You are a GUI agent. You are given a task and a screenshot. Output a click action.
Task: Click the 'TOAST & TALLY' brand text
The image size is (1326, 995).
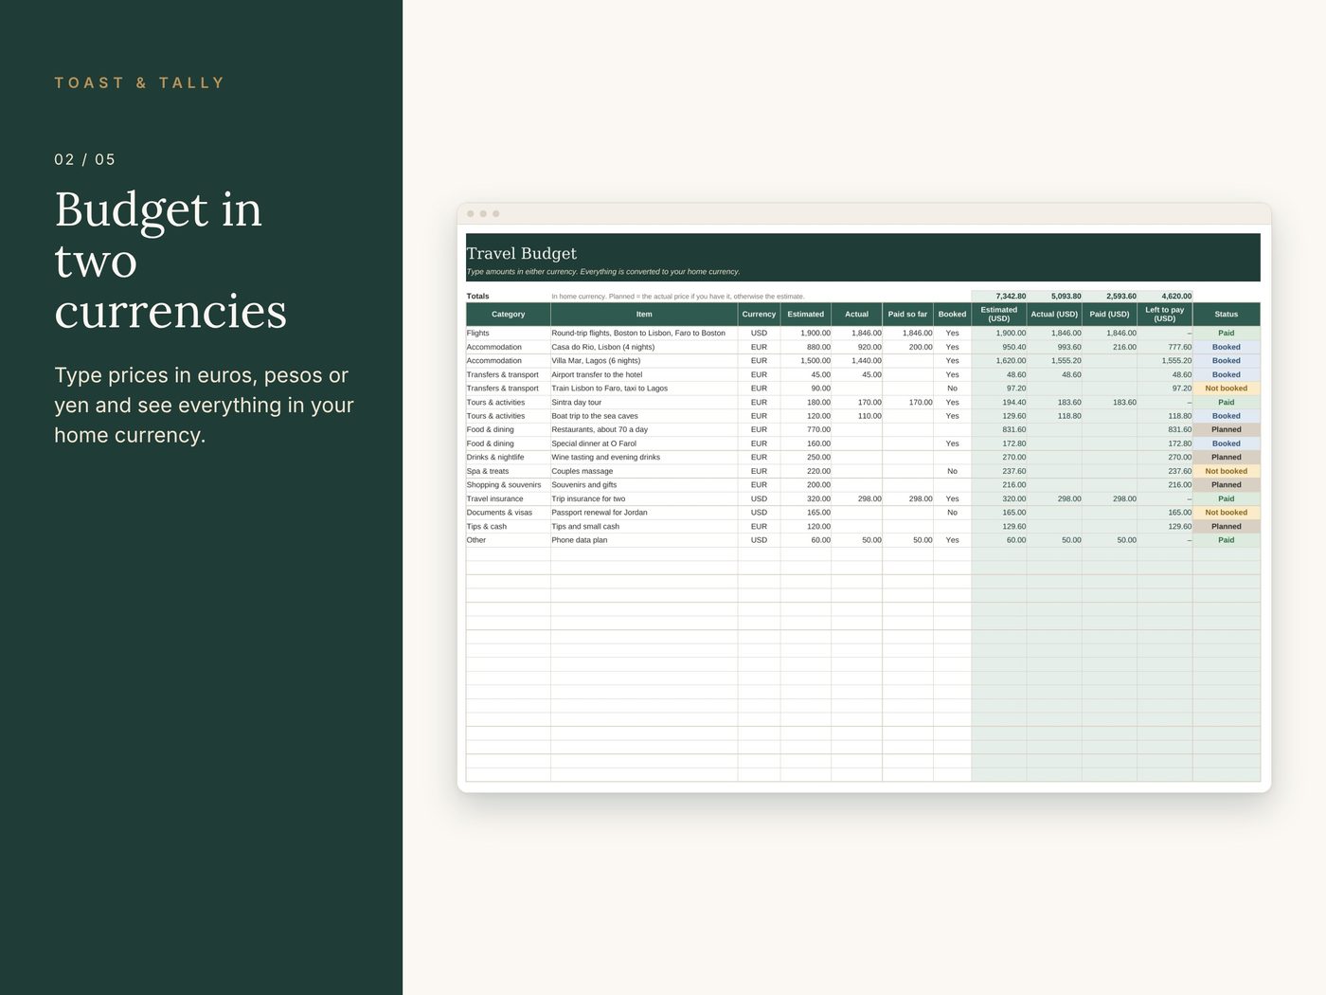139,83
